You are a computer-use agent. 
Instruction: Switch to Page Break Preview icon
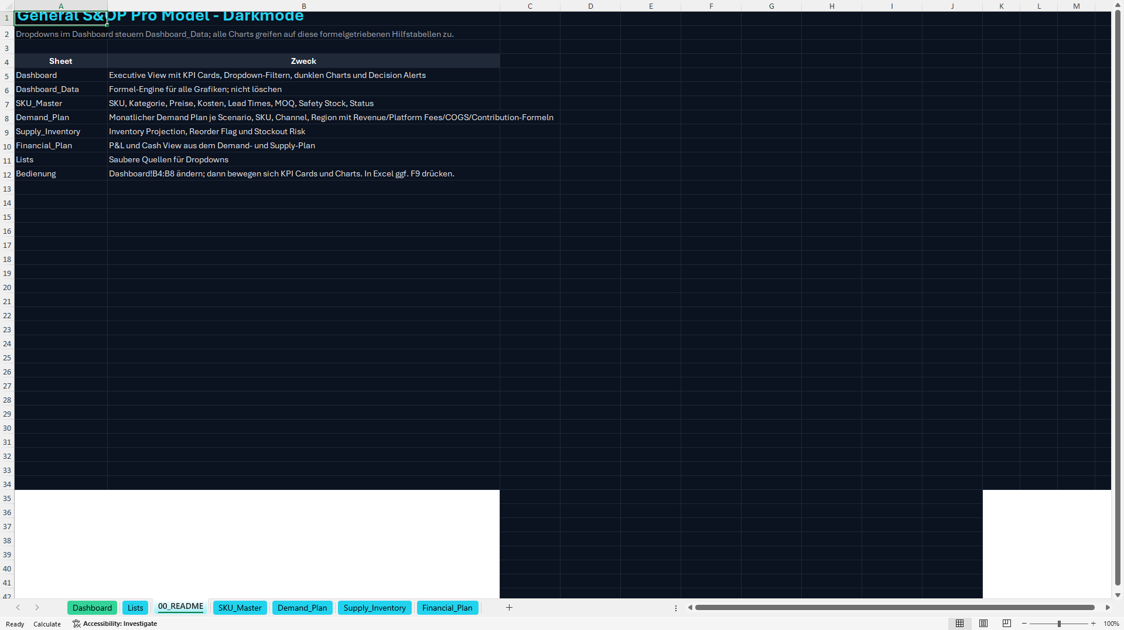click(1007, 624)
